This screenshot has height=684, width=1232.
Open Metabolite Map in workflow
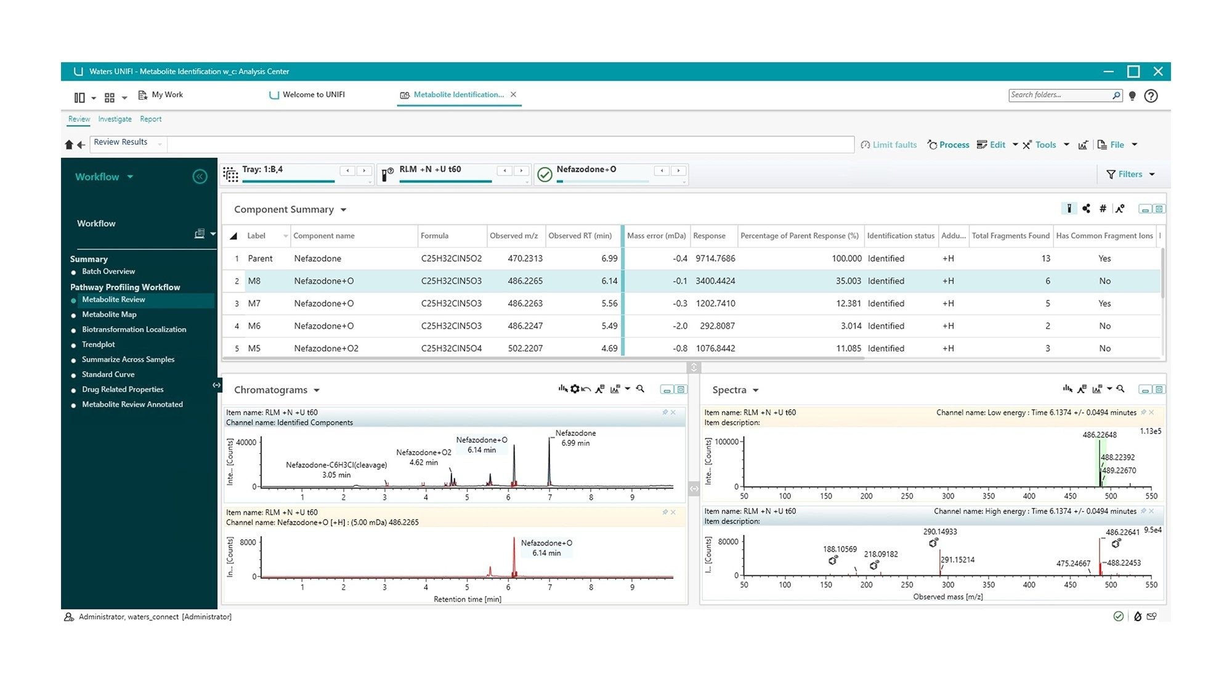(x=109, y=314)
